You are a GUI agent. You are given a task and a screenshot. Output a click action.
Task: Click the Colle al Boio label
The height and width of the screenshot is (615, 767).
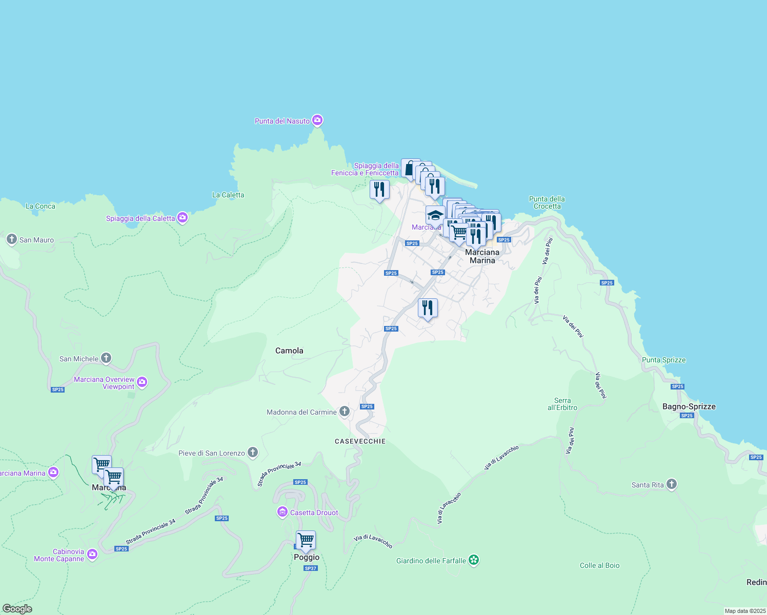(600, 565)
